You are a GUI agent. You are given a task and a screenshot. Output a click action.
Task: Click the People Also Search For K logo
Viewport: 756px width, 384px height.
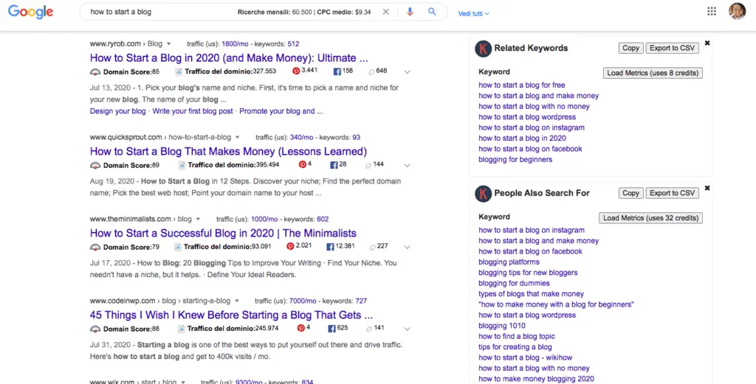tap(483, 193)
